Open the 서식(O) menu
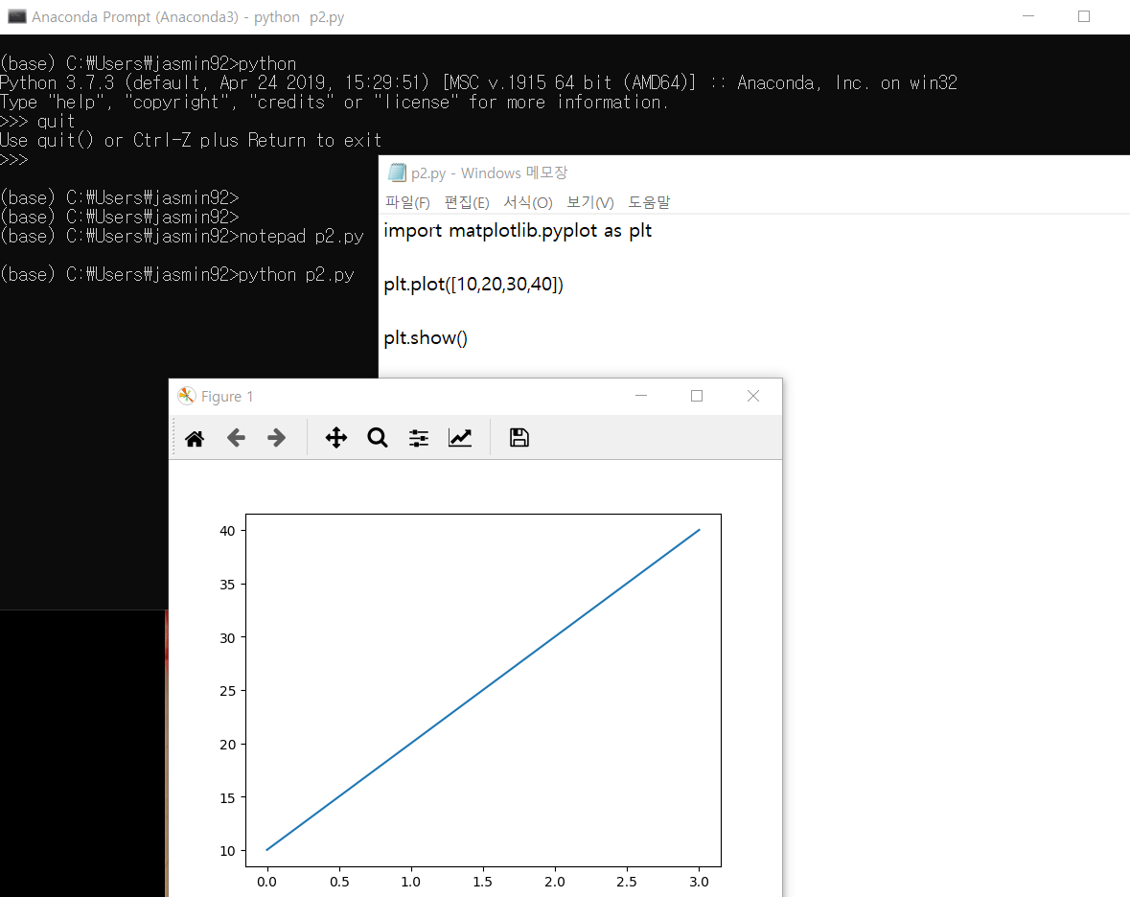 (528, 202)
